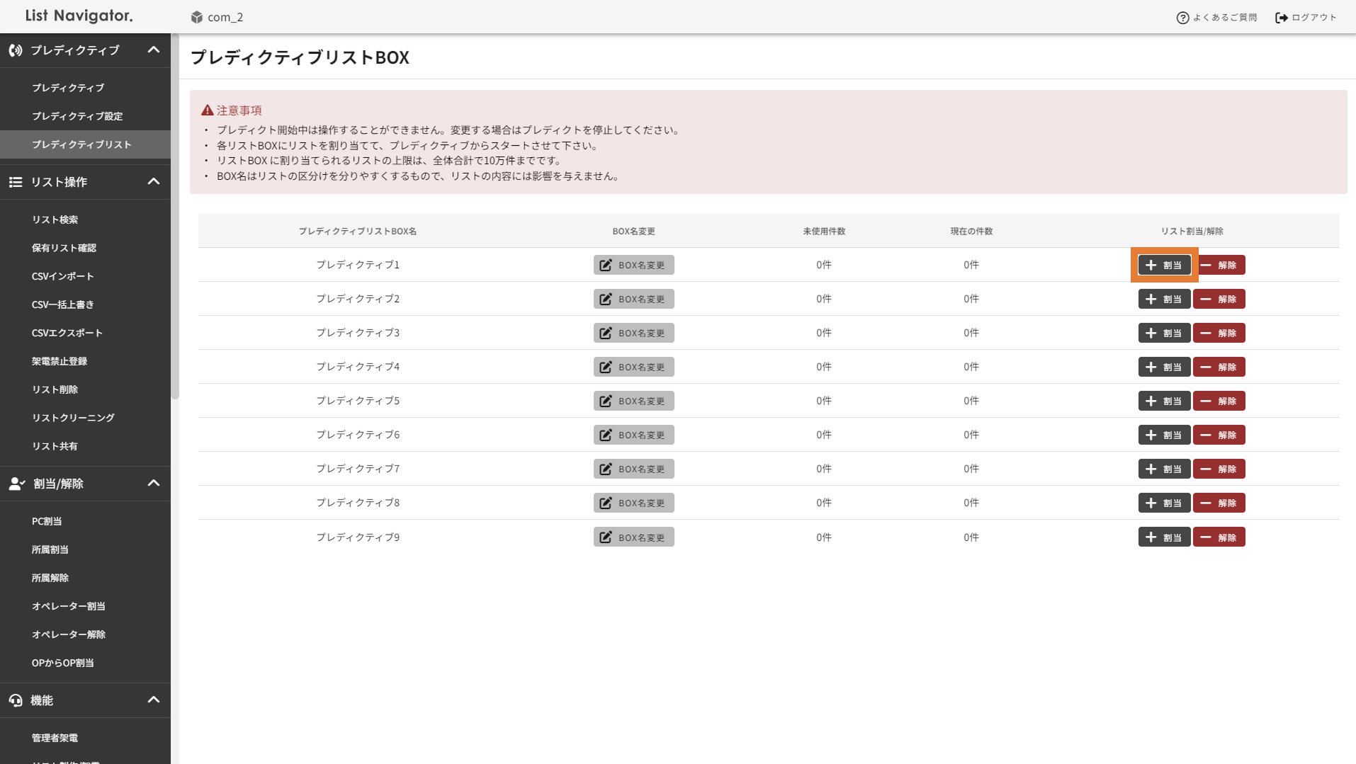Click the プレディクティブ phone section icon
This screenshot has width=1356, height=764.
(16, 50)
